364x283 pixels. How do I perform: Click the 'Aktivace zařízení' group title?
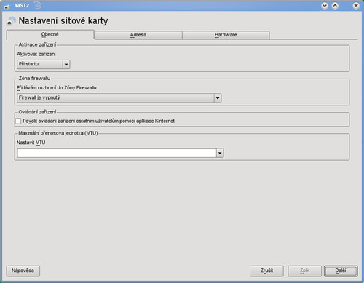(37, 44)
